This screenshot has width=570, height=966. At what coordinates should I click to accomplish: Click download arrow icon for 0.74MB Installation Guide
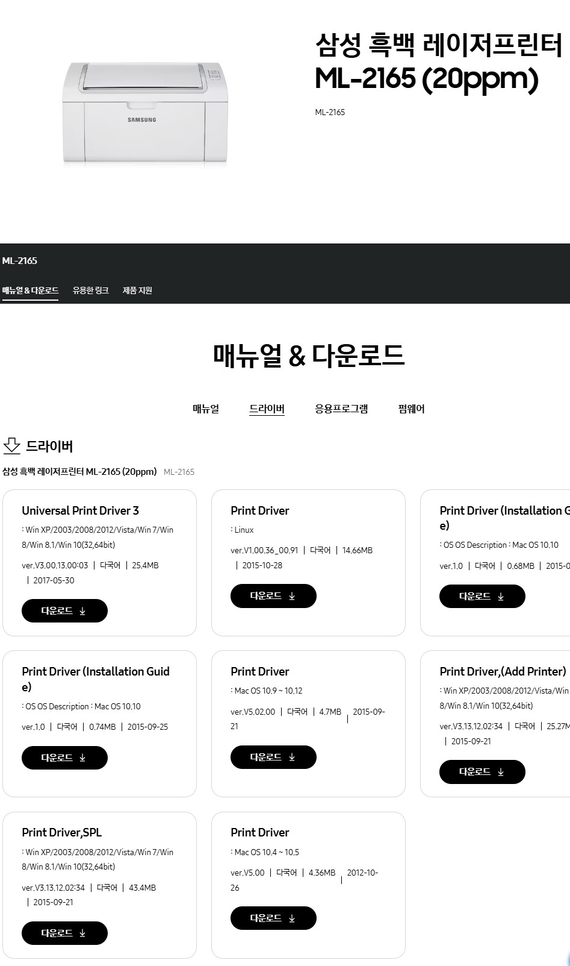coord(82,758)
